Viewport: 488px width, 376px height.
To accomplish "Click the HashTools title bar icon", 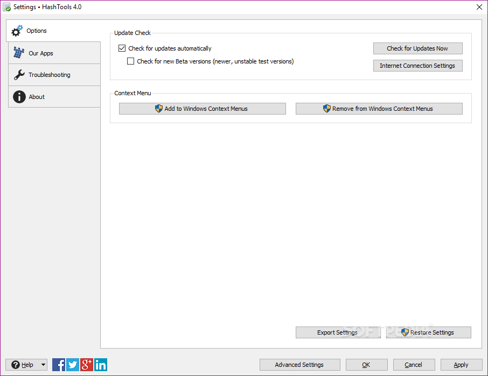I will tap(6, 7).
